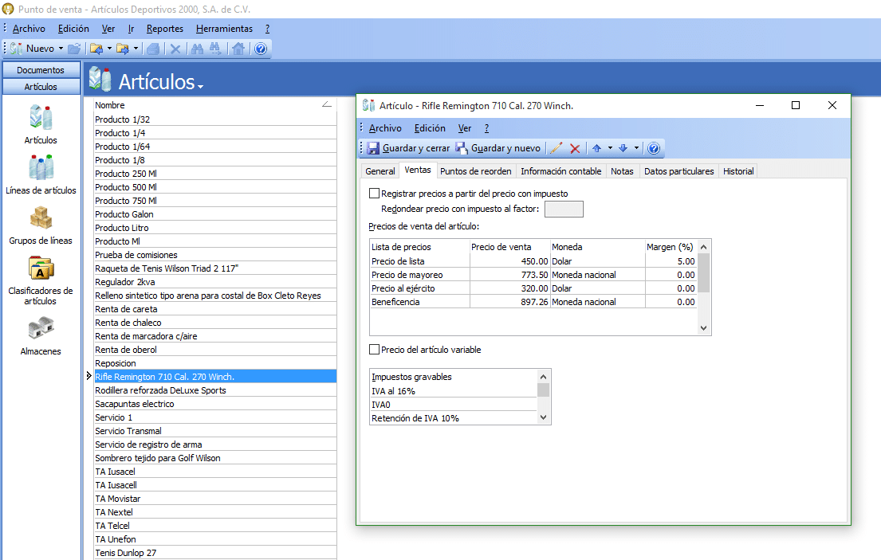Click the Artículos header dropdown arrow
Viewport: 881px width, 560px height.
pos(200,86)
